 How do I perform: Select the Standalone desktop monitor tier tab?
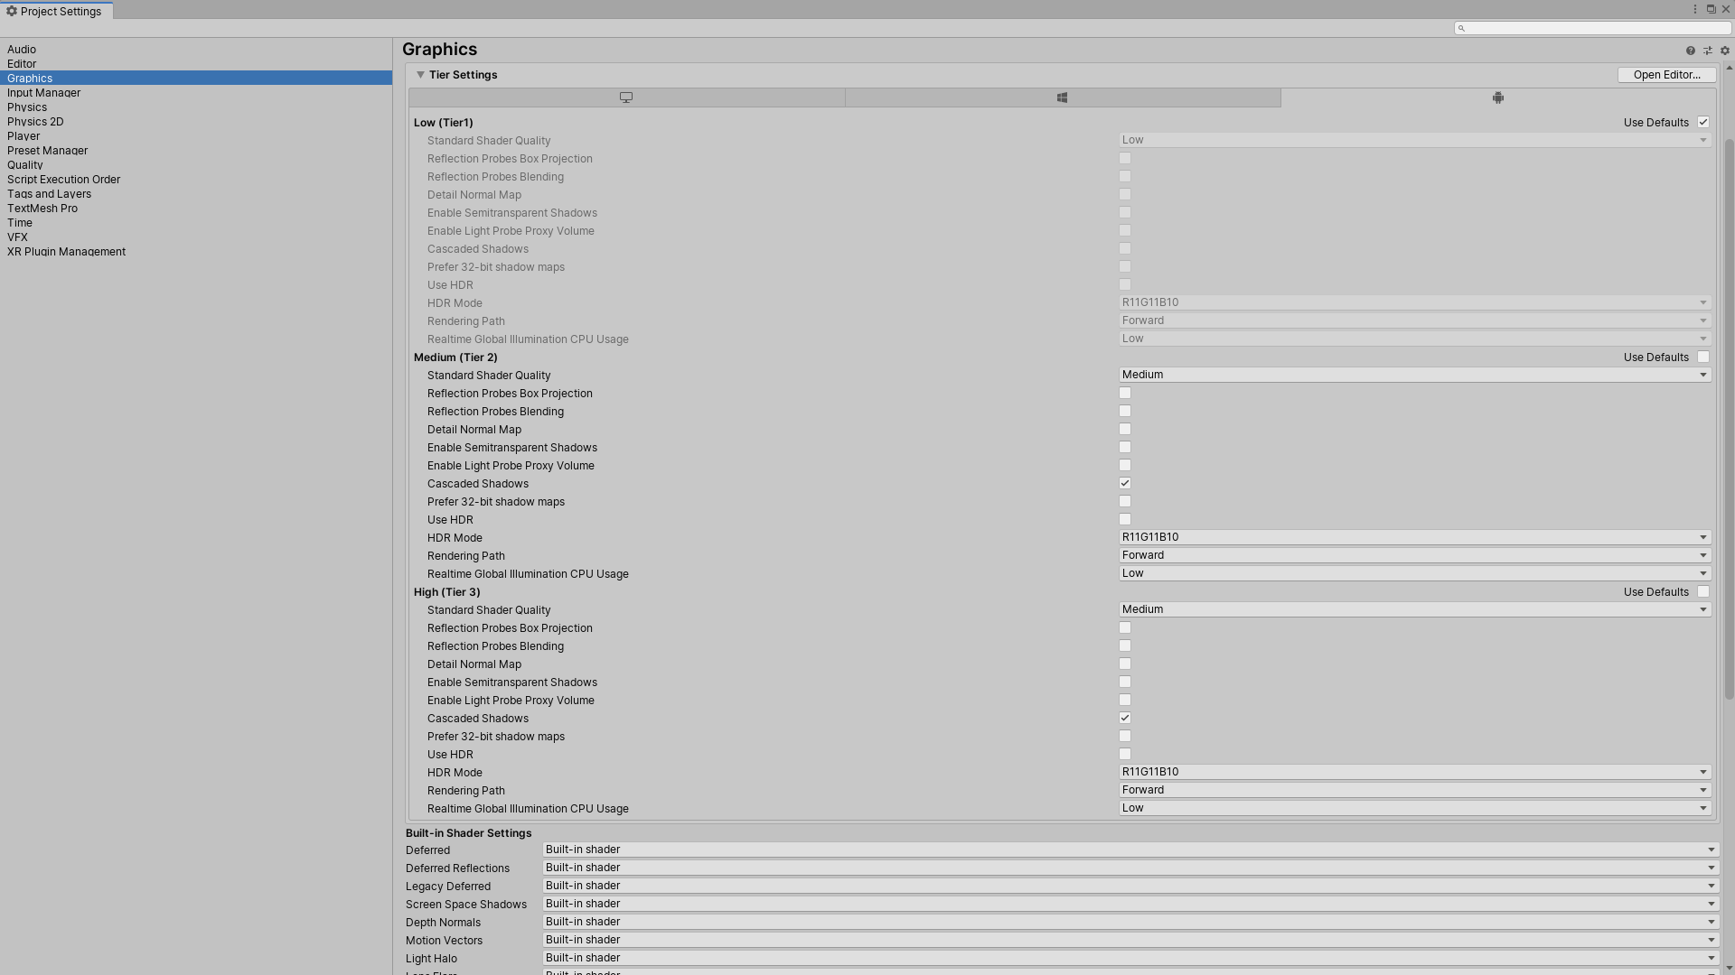click(625, 97)
